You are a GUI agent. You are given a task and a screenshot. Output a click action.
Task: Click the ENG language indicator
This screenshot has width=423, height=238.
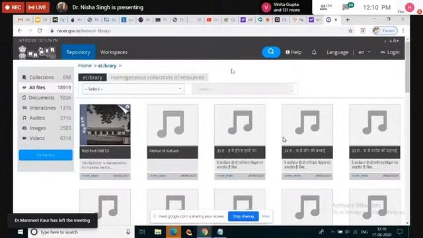point(364,232)
